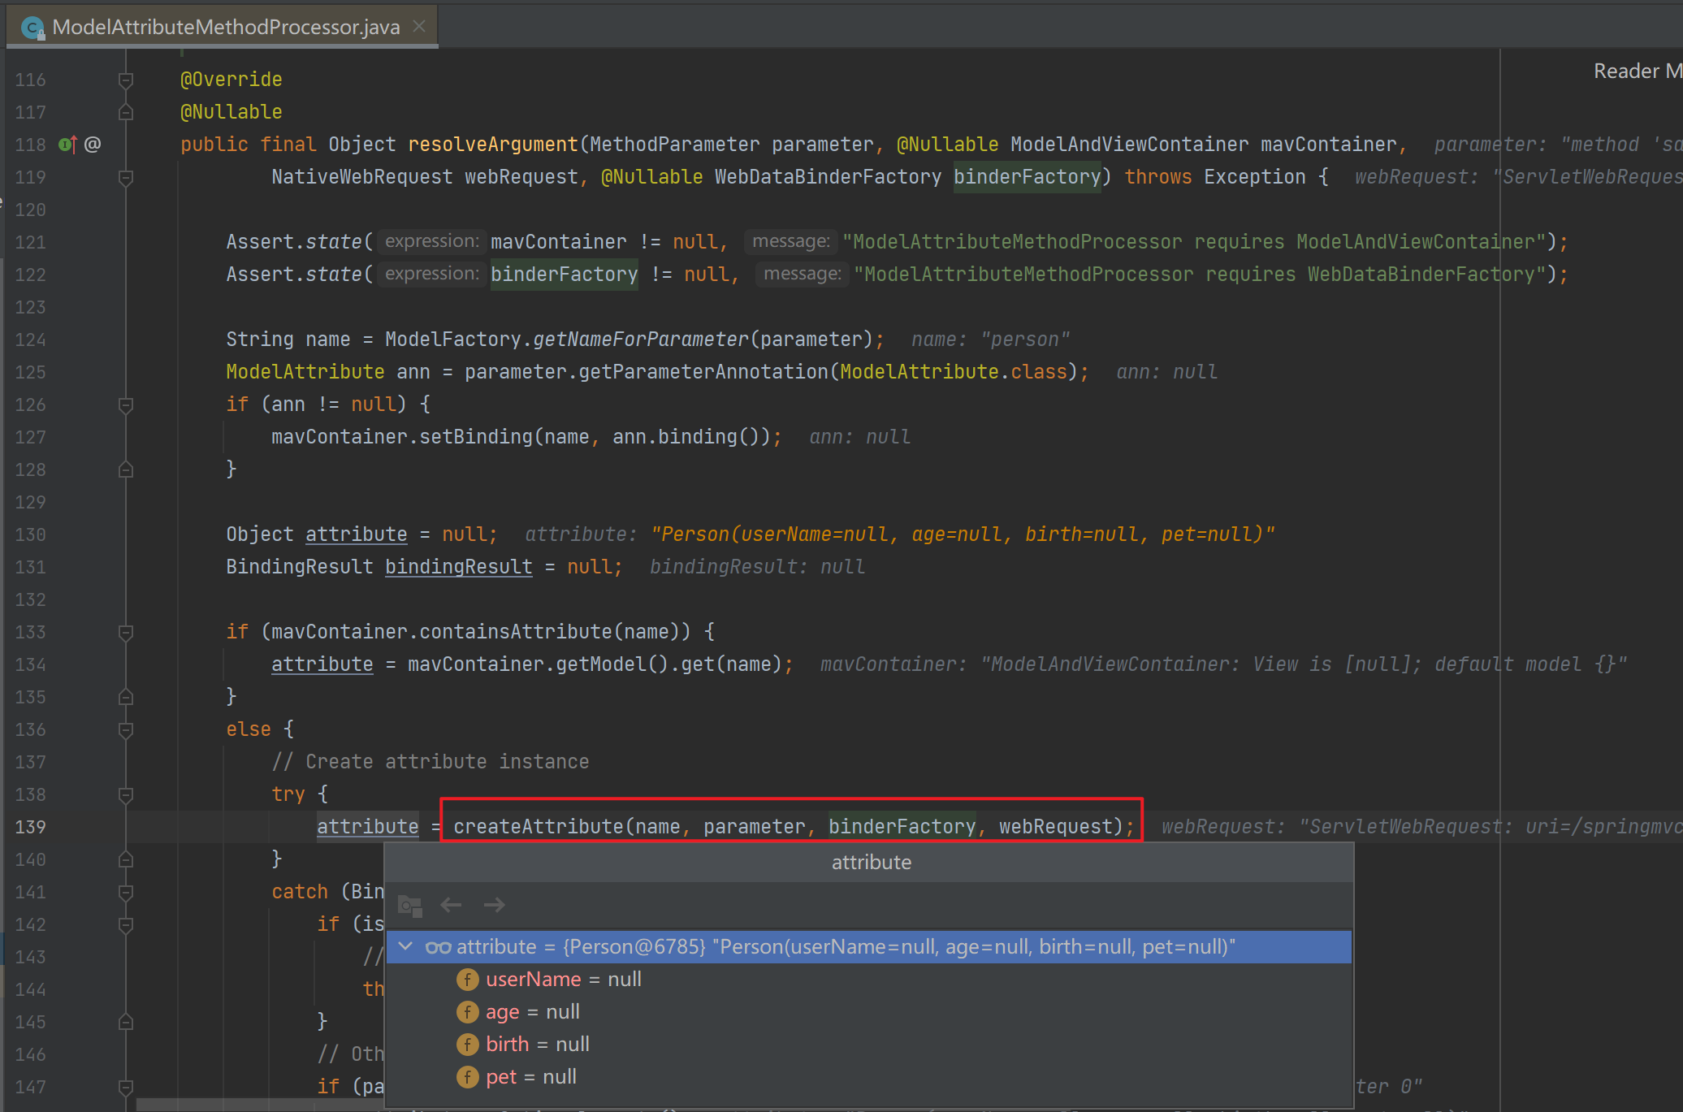Click the set-as-root icon in the attribute popup

coord(410,905)
